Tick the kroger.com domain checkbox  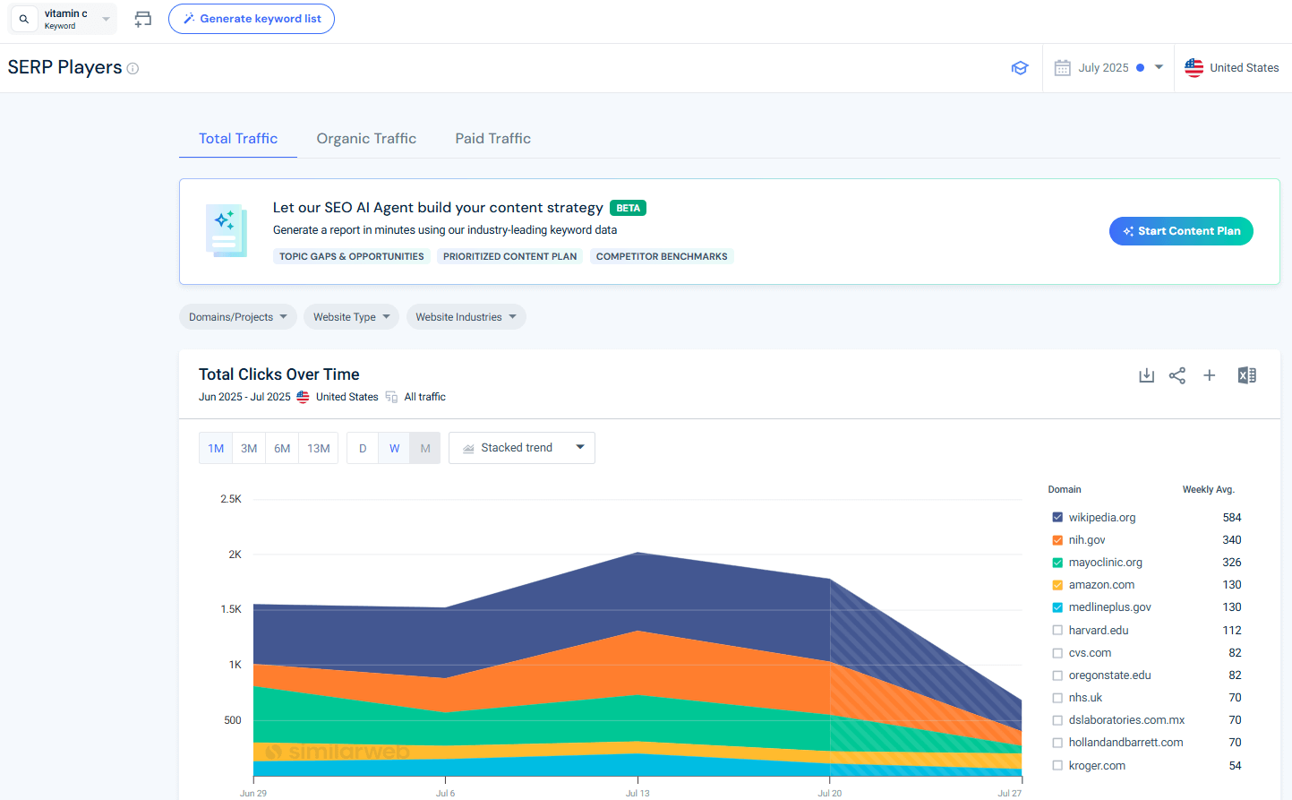pyautogui.click(x=1057, y=766)
